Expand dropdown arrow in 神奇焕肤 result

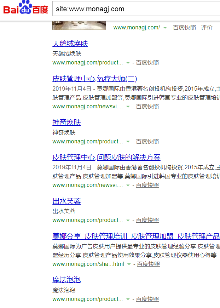[128, 142]
